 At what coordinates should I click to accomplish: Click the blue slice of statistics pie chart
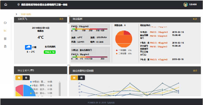[x=28, y=90]
